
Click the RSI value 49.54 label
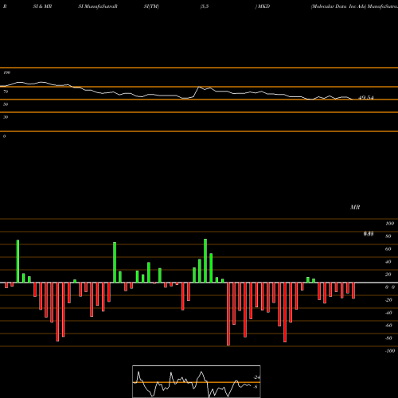coord(366,98)
